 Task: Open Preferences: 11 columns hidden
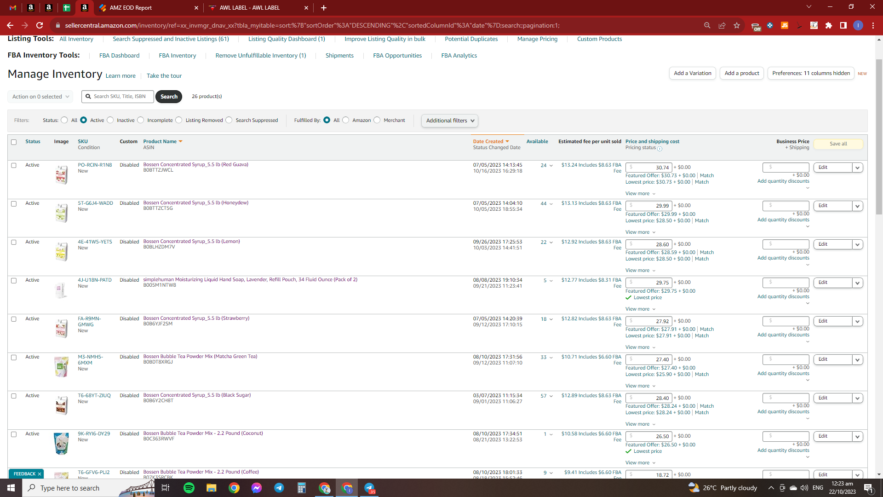811,73
